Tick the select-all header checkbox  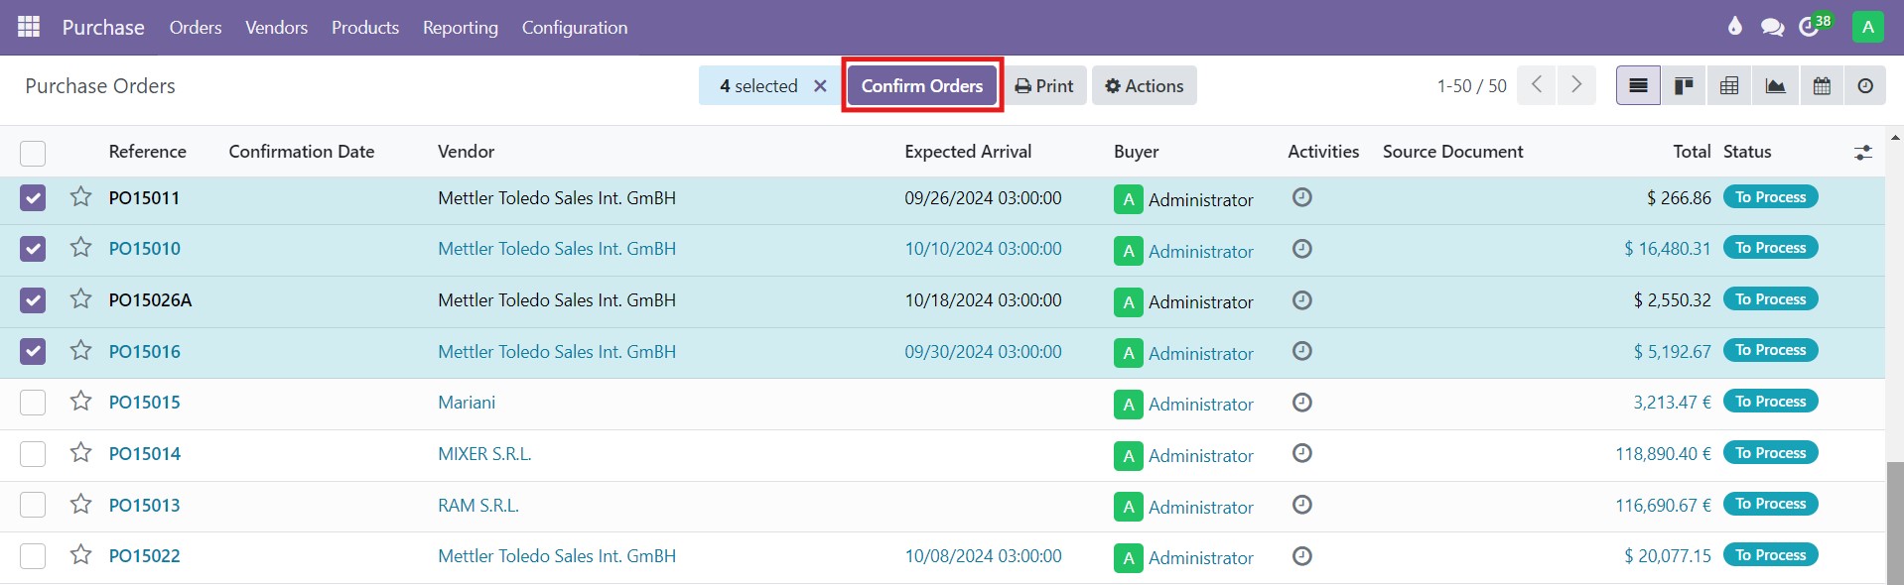pos(33,153)
